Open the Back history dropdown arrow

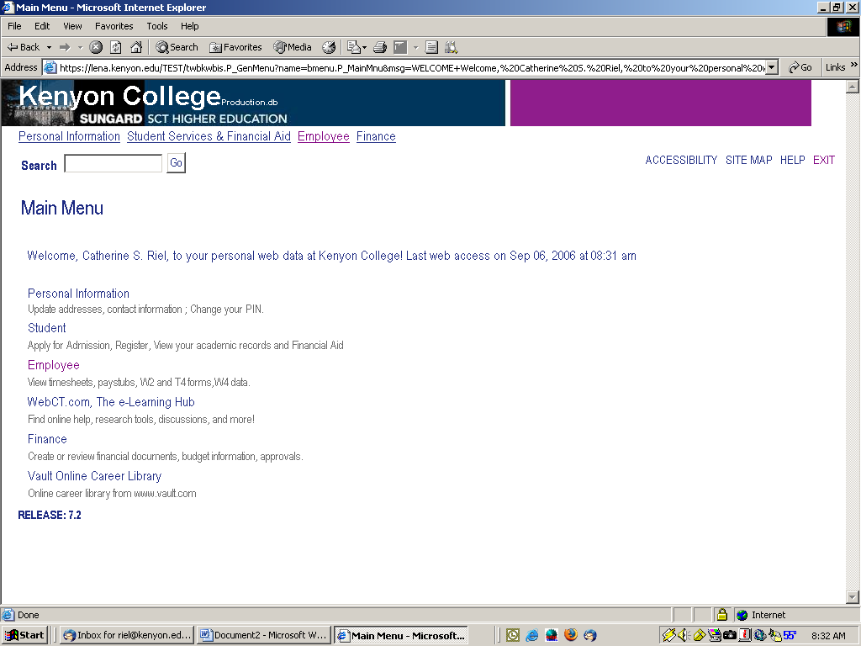49,47
